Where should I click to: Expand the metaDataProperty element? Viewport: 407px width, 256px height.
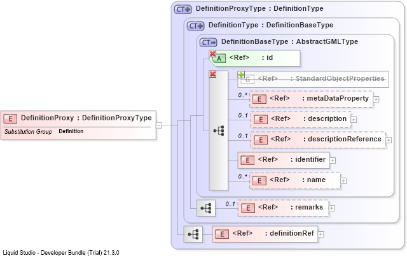pos(376,99)
